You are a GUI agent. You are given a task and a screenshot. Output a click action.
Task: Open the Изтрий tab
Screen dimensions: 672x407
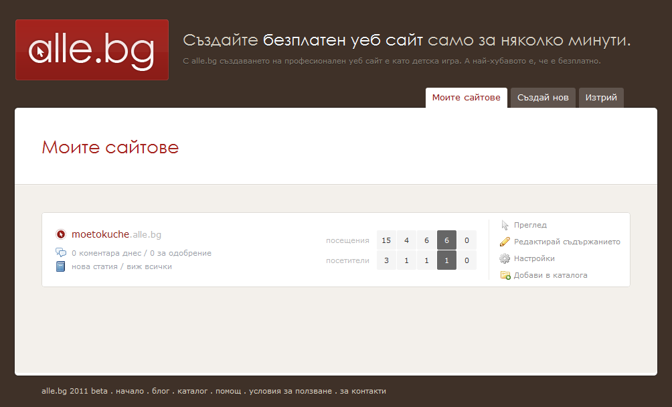coord(601,98)
